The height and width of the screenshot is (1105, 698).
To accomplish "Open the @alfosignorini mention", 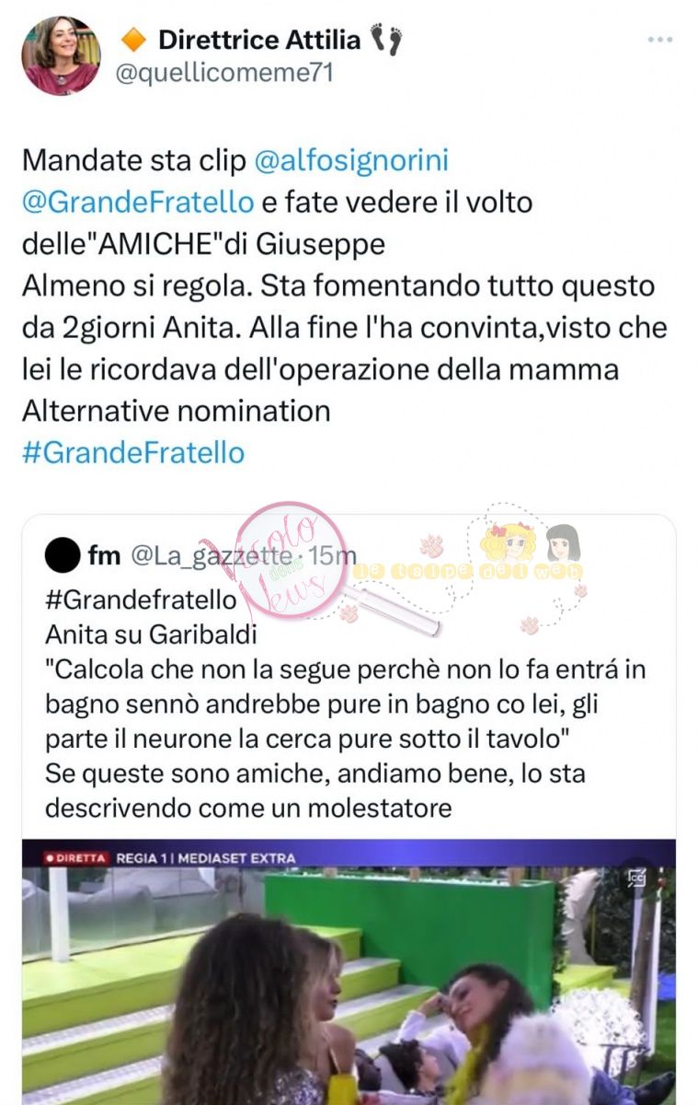I will [351, 160].
